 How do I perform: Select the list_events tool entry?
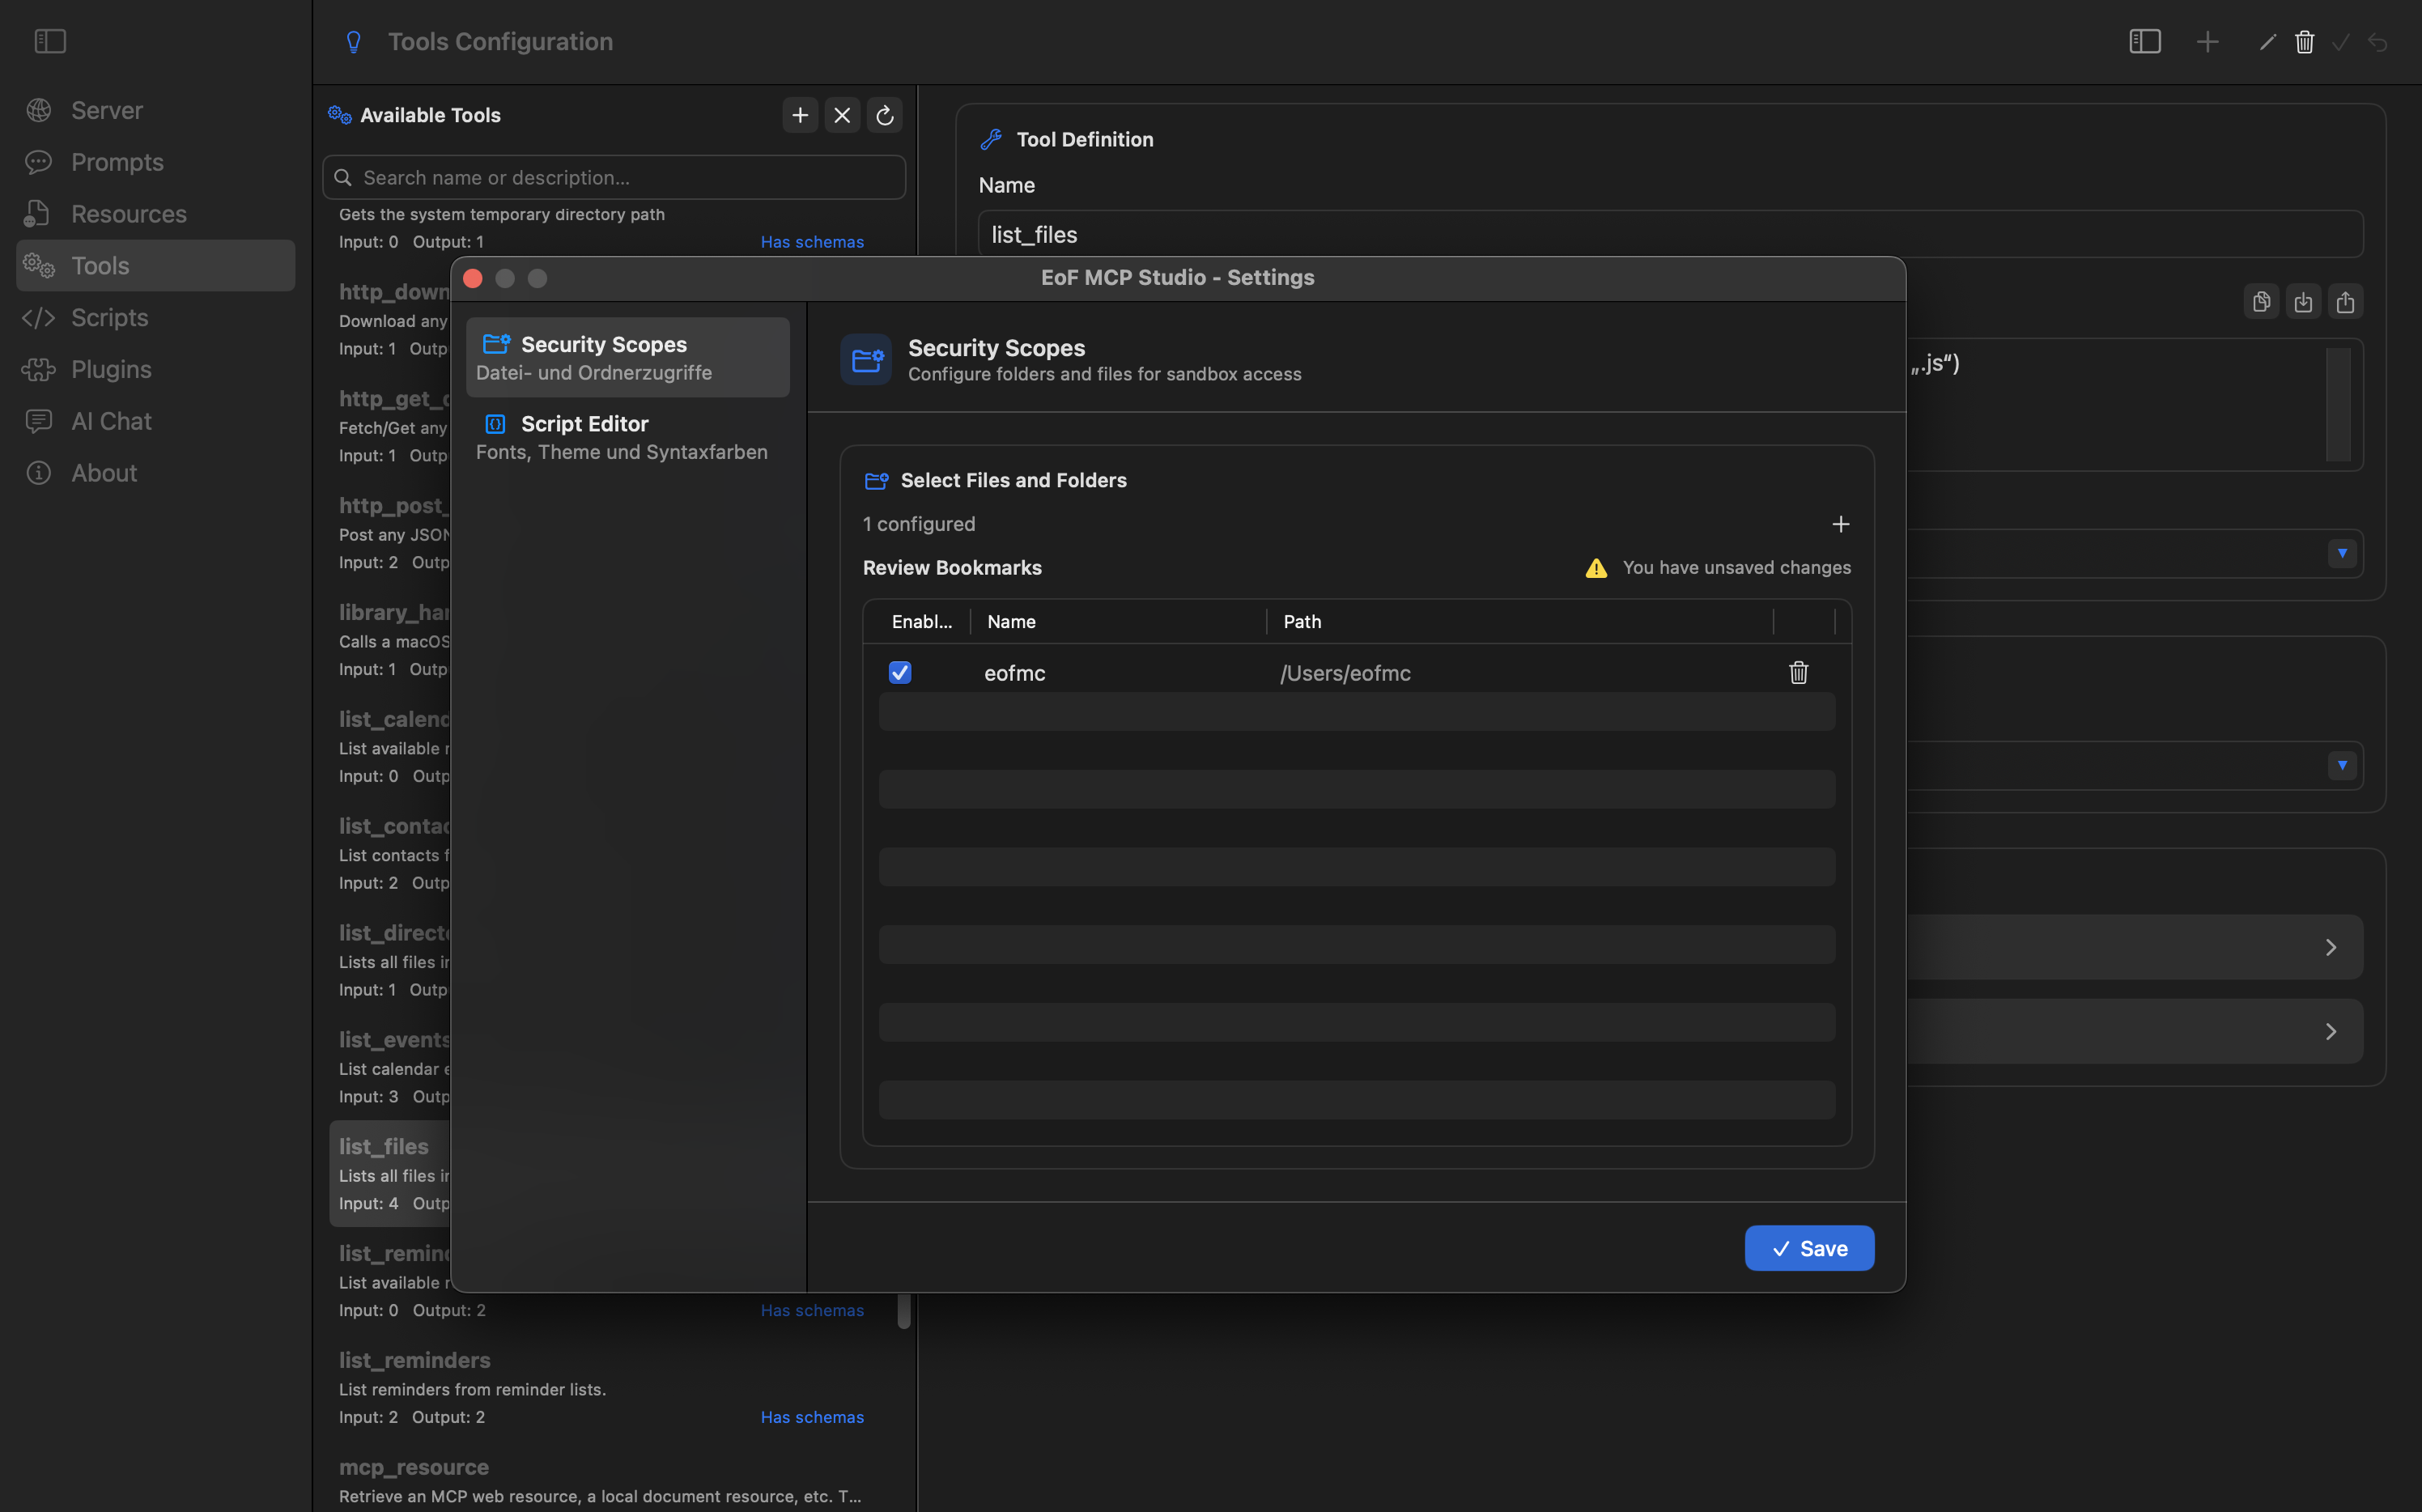pyautogui.click(x=391, y=1067)
